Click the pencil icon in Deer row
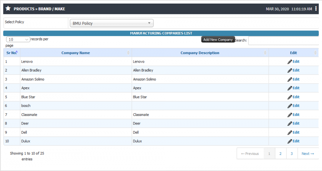 289,123
